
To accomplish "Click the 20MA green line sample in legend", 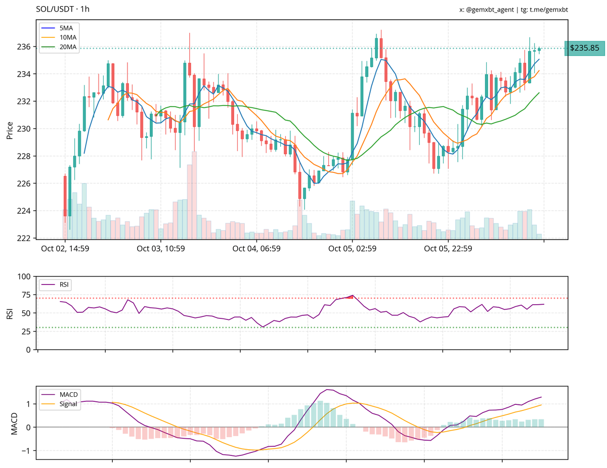I will coord(49,47).
